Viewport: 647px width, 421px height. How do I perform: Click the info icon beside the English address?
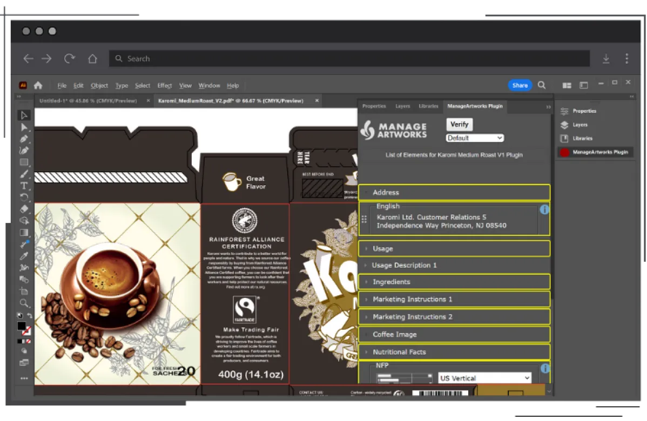[544, 209]
